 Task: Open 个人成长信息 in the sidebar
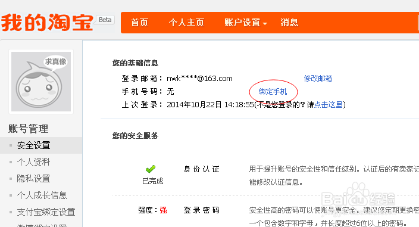[42, 195]
